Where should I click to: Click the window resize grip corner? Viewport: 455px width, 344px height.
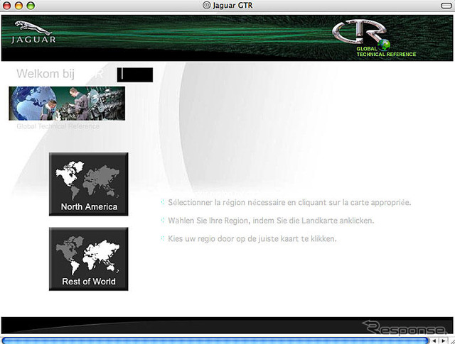click(x=451, y=341)
